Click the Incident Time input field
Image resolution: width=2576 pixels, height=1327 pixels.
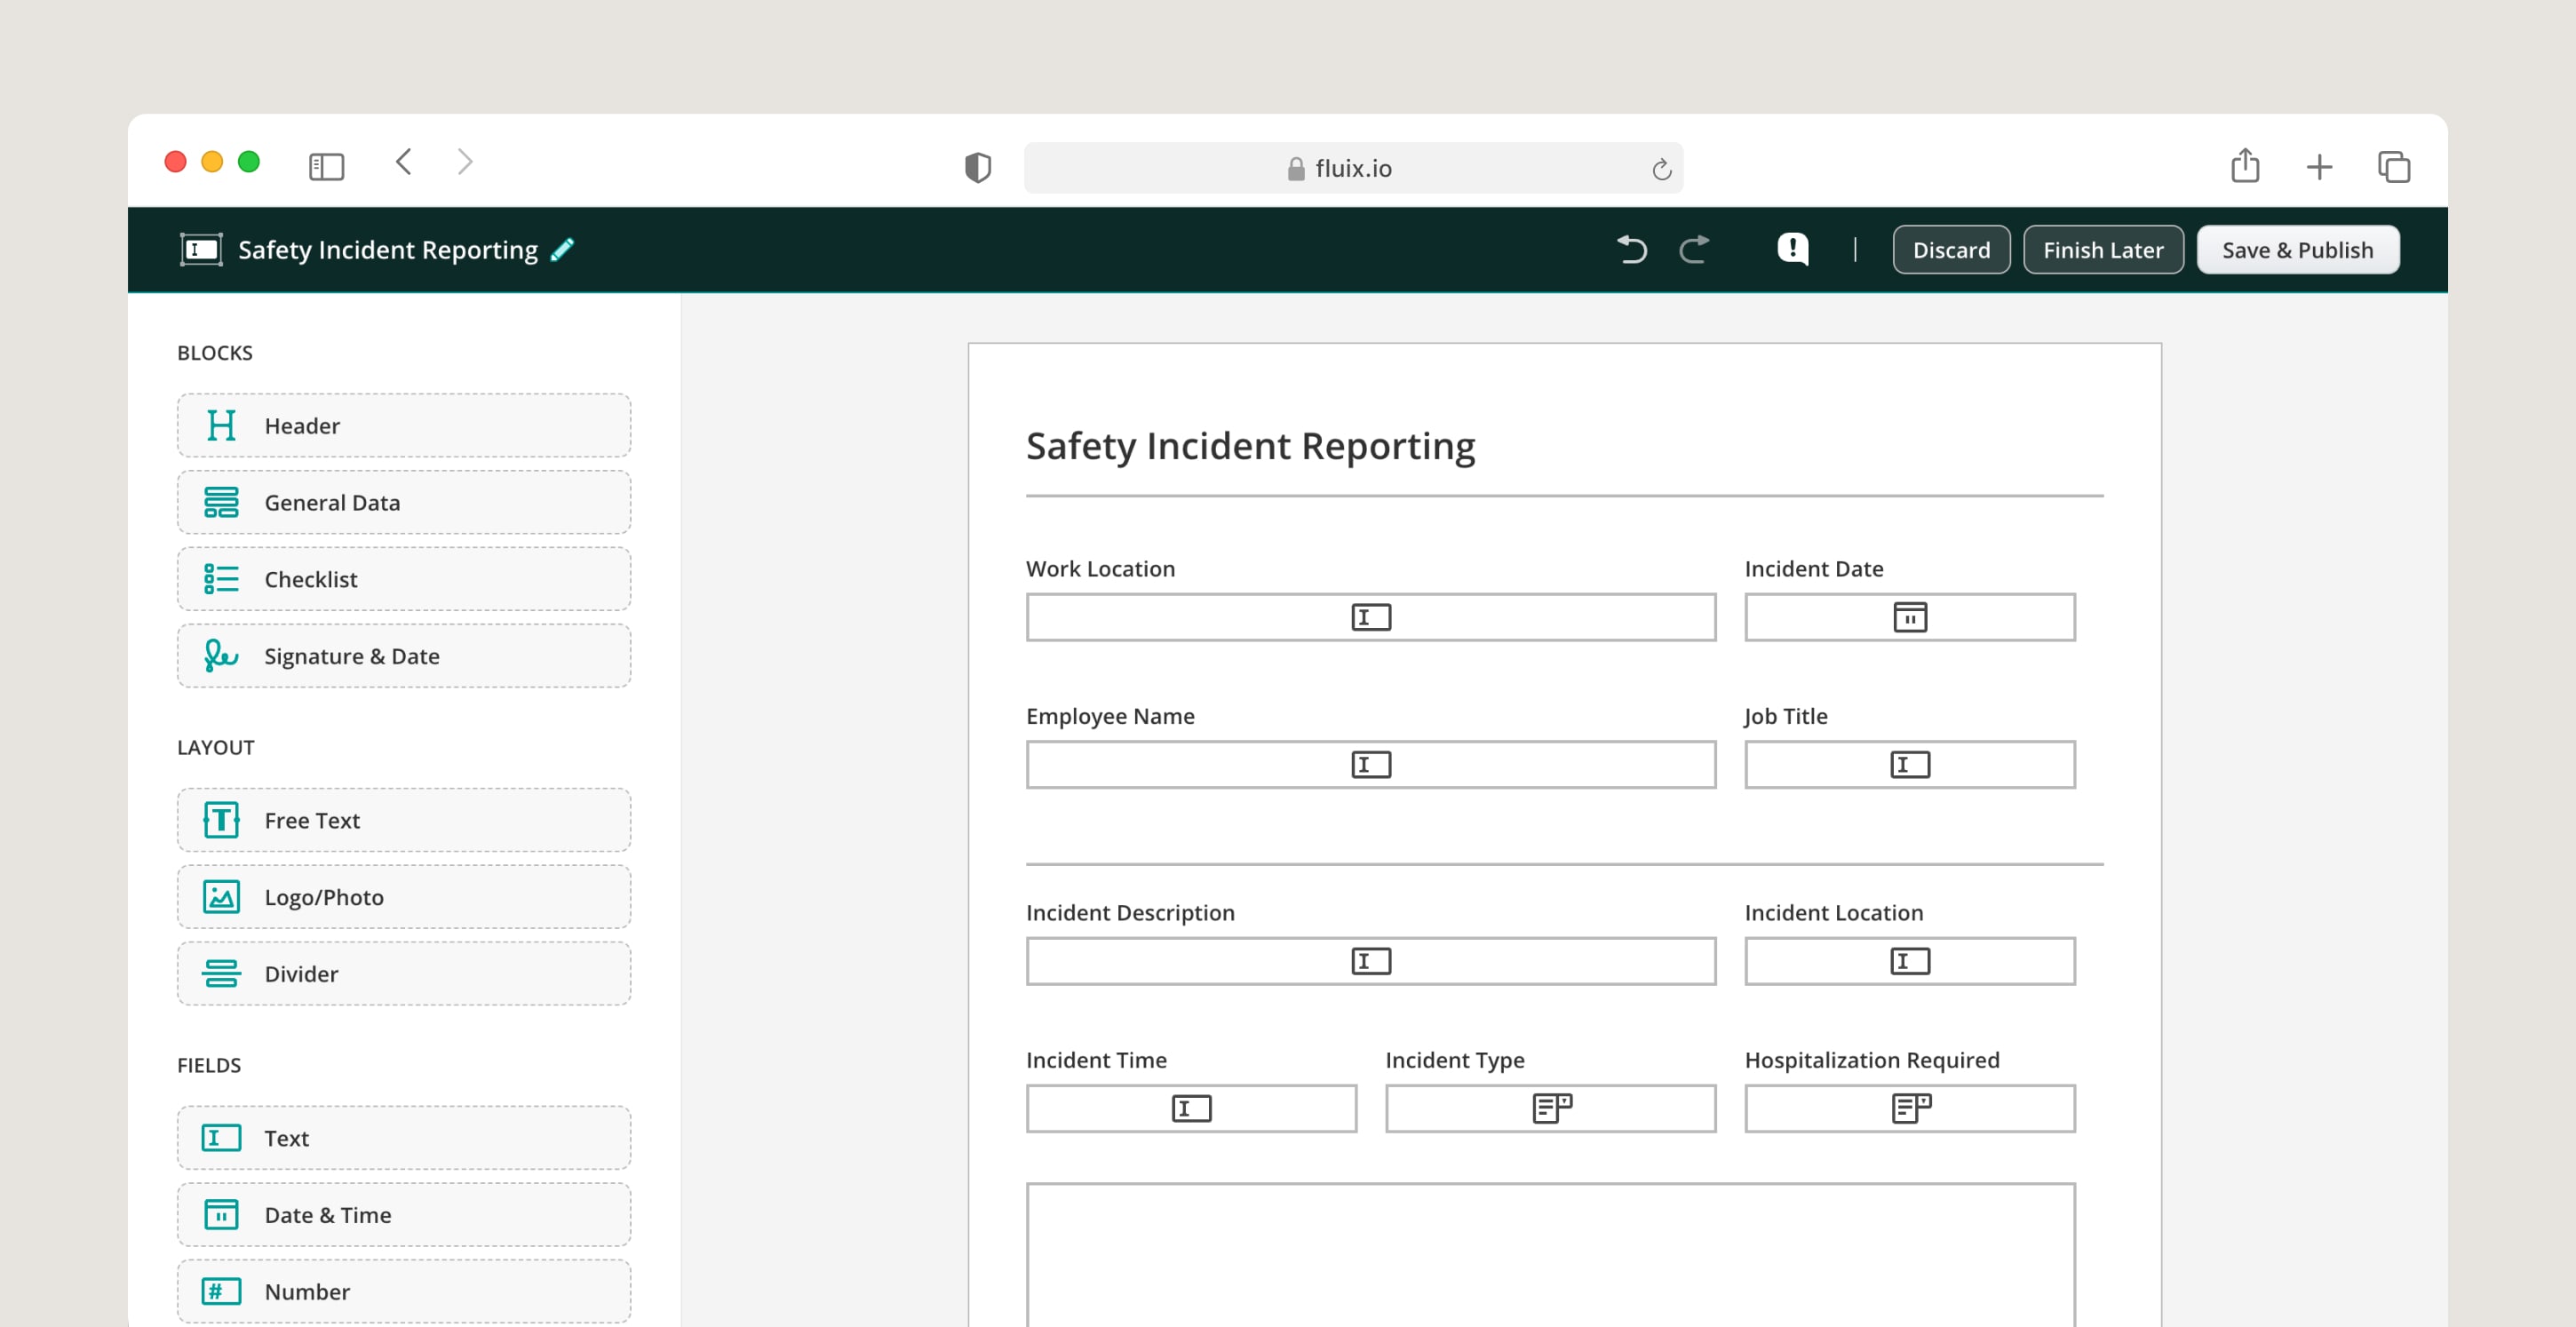point(1191,1108)
